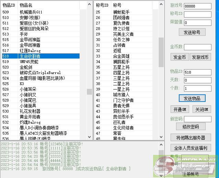Focus the 游戏号 input field
The image size is (219, 178).
pyautogui.click(x=197, y=6)
